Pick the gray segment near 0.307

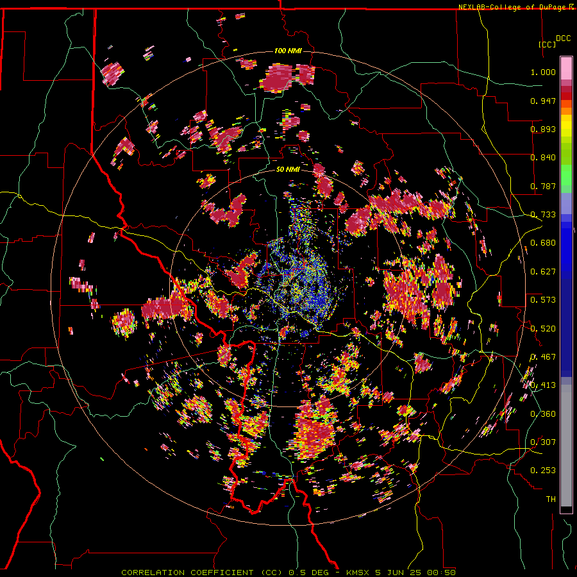566,446
